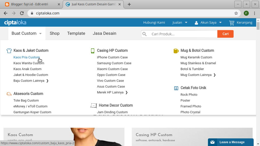The image size is (260, 146).
Task: Select Samsung Custom Case
Action: [x=114, y=63]
